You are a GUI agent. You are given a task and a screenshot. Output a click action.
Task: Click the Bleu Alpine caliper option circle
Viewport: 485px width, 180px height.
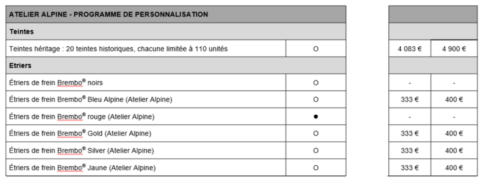pyautogui.click(x=315, y=100)
